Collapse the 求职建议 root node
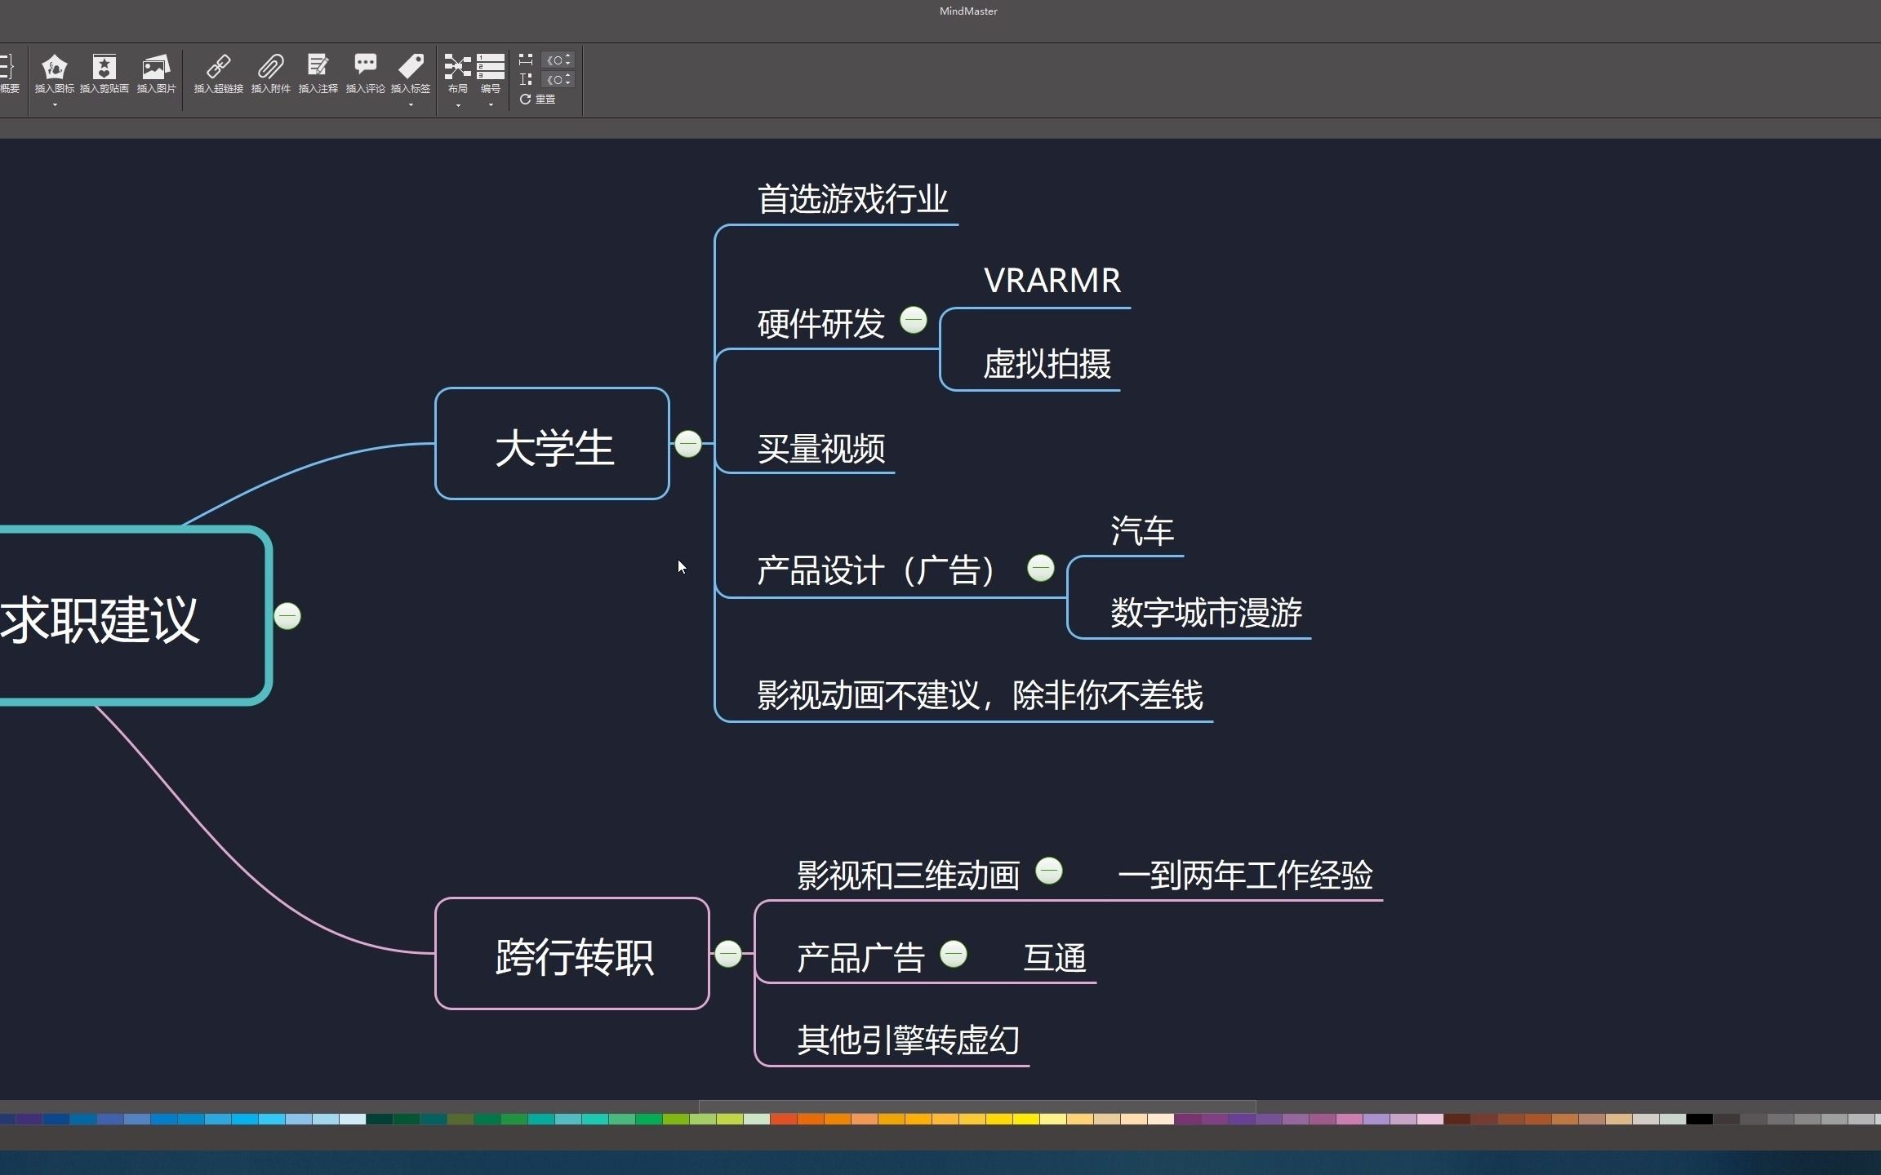 point(287,616)
